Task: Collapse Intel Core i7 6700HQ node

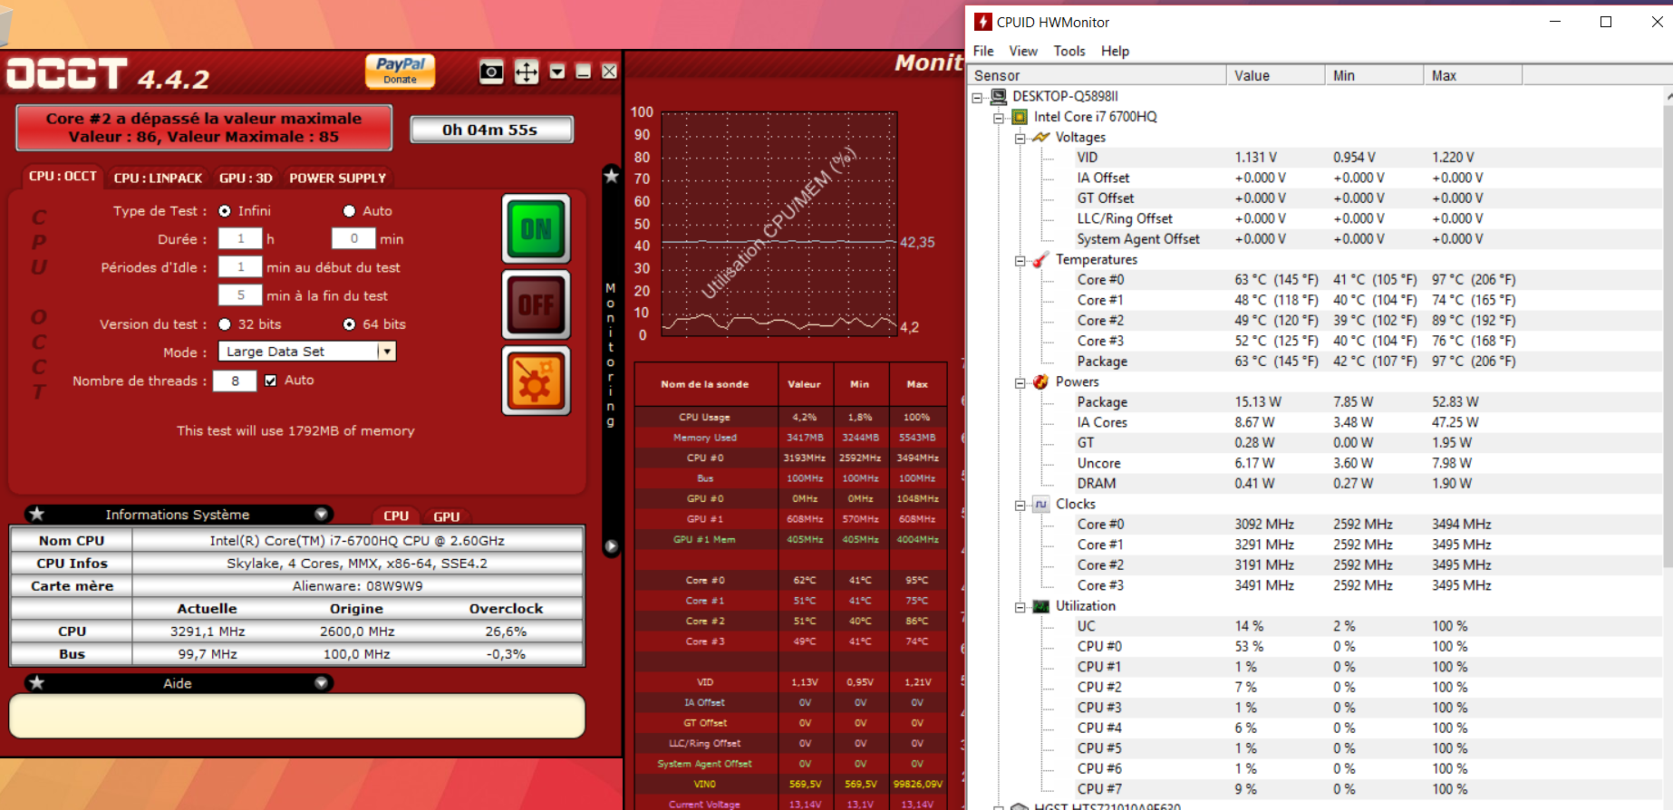Action: (999, 118)
